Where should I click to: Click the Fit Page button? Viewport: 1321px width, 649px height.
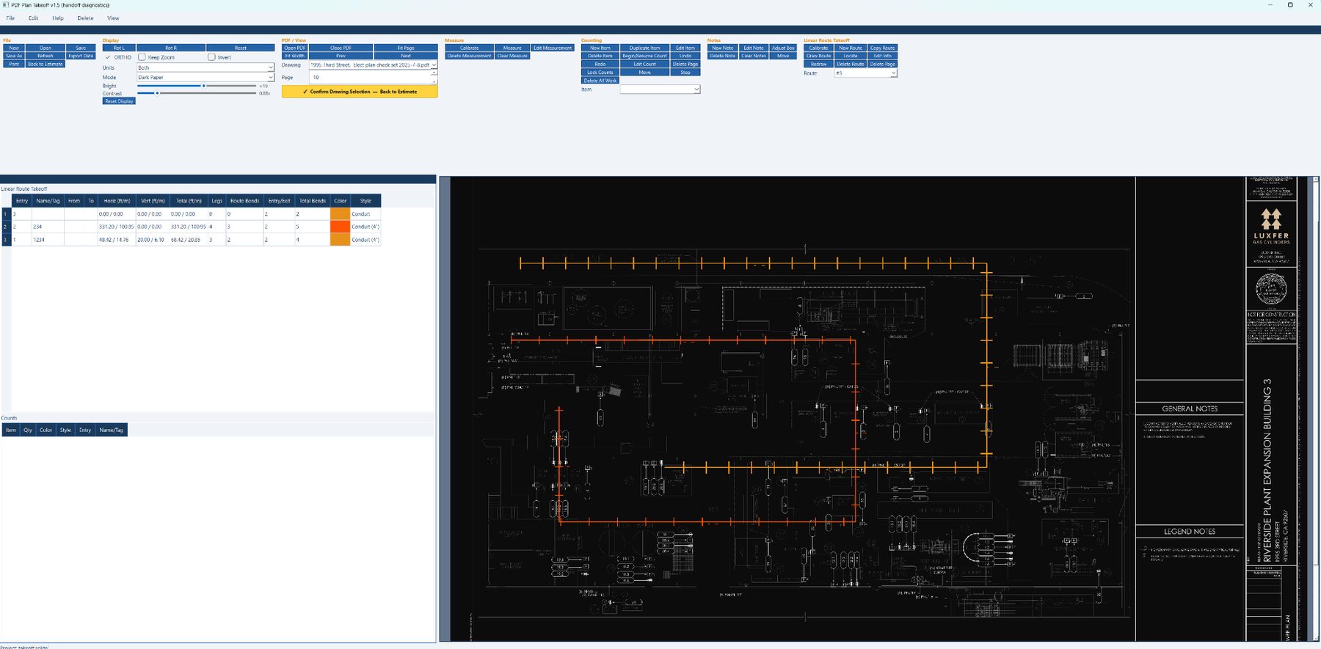click(x=406, y=48)
